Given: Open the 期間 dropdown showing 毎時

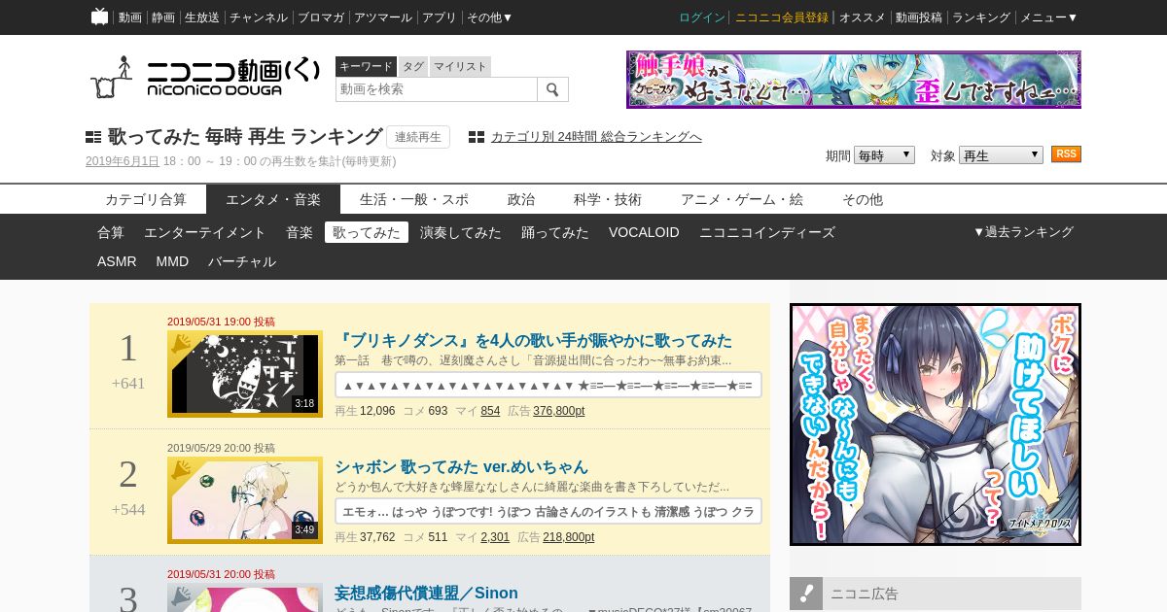Looking at the screenshot, I should click(x=884, y=155).
